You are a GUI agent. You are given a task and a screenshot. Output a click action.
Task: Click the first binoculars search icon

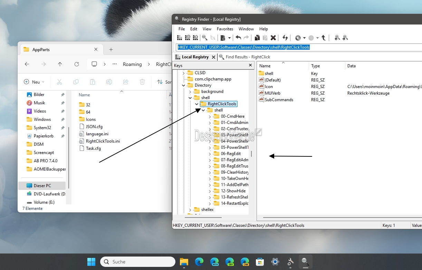(337, 38)
